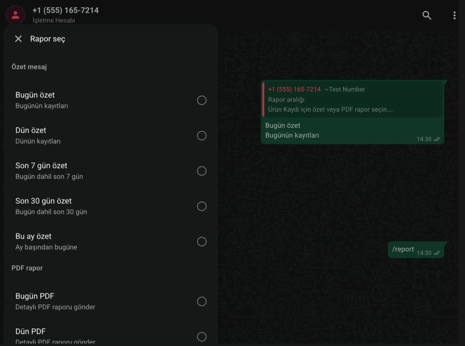465x346 pixels.
Task: Select the Dün PDF radio button
Action: click(202, 337)
